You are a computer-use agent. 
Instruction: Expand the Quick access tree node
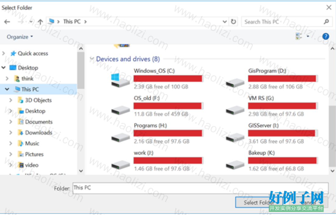click(3, 53)
